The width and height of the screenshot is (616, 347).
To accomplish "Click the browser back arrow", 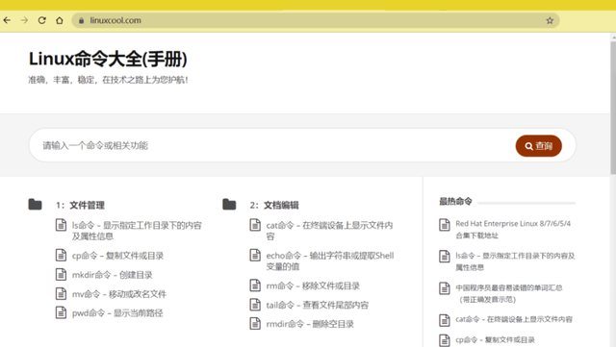I will pos(7,20).
